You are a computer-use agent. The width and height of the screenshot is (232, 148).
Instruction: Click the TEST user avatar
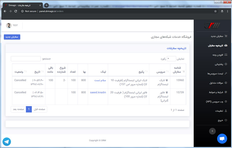point(9,25)
